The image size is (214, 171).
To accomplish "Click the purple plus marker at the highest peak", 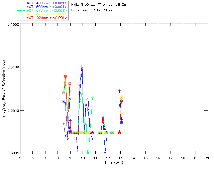I will coord(82,63).
